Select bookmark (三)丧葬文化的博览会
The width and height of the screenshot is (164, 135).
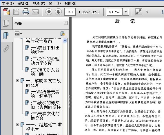45,116
